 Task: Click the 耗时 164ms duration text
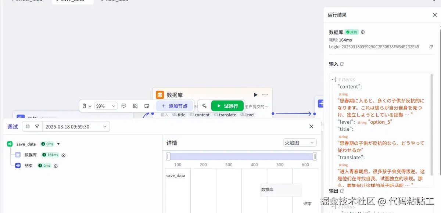[x=340, y=40]
